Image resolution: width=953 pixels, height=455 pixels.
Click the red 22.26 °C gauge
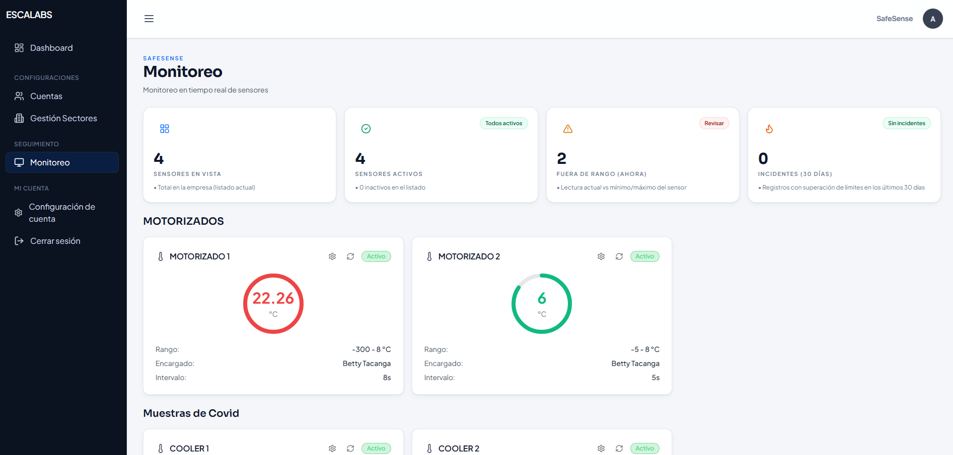pyautogui.click(x=273, y=304)
